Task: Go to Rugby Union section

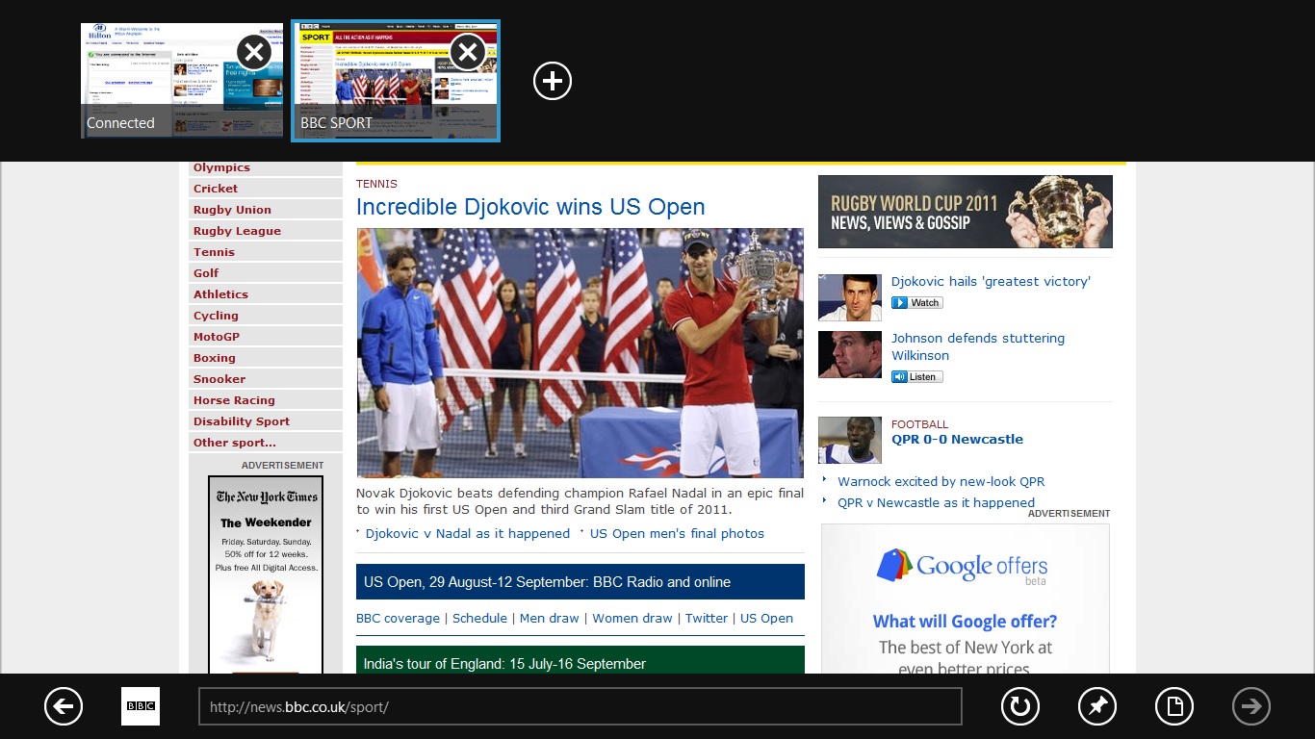Action: tap(232, 210)
